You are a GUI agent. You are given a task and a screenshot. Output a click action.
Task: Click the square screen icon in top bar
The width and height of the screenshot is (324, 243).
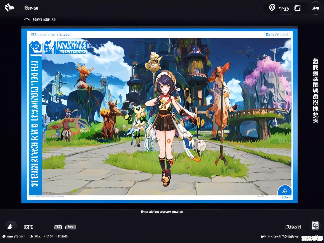click(x=297, y=8)
